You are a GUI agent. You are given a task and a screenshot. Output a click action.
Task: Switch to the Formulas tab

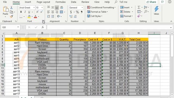point(61,2)
